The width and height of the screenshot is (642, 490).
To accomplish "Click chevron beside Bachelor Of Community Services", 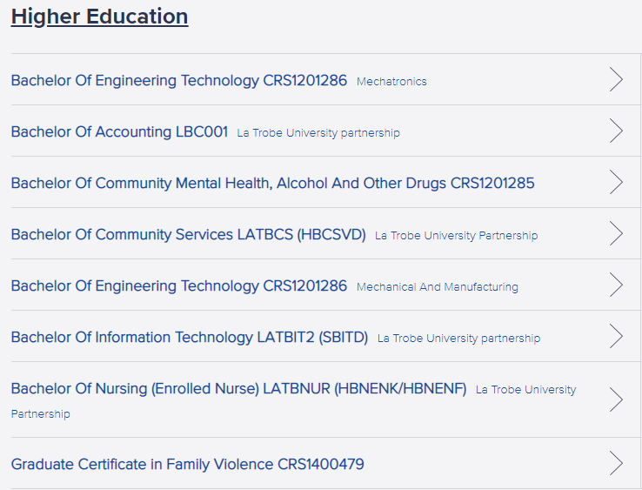I will [616, 233].
